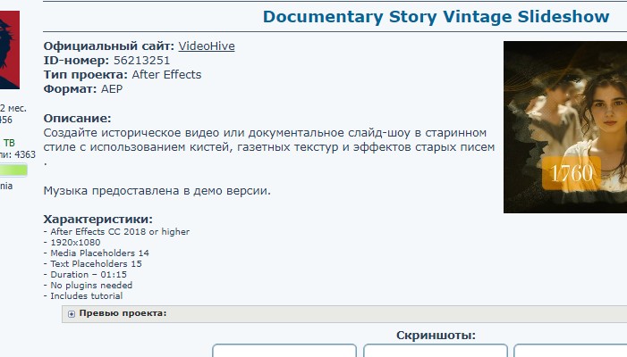
Task: Click the After Effects project type value
Action: tap(166, 75)
